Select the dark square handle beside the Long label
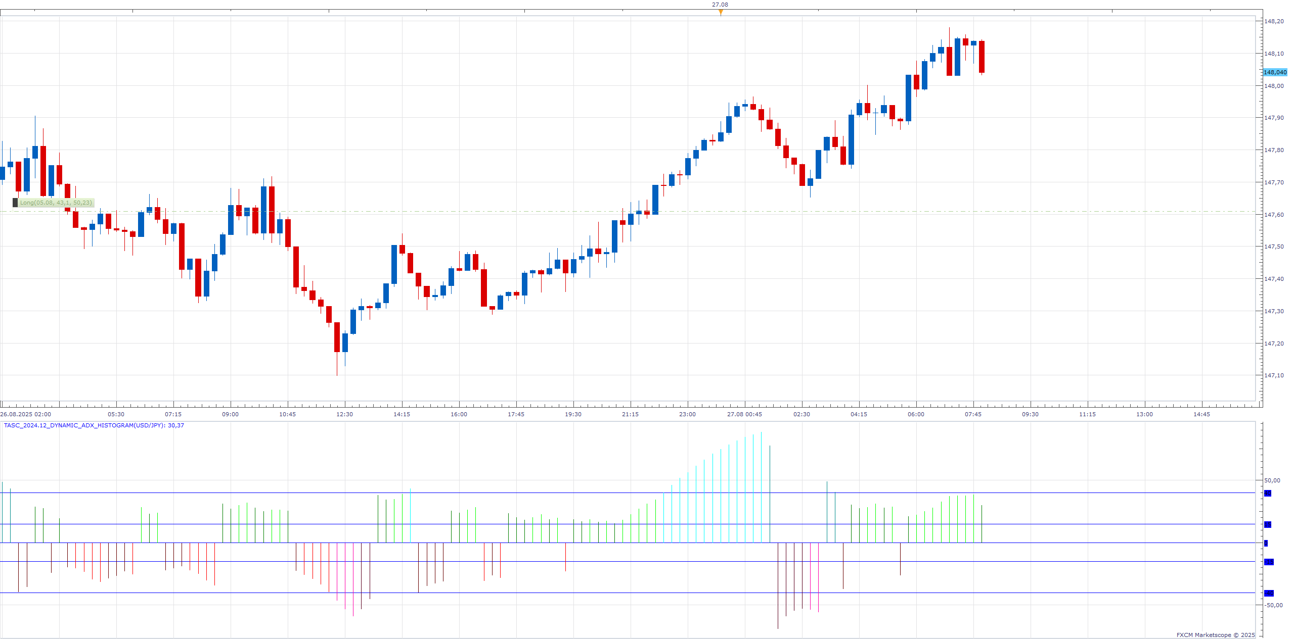 tap(15, 203)
